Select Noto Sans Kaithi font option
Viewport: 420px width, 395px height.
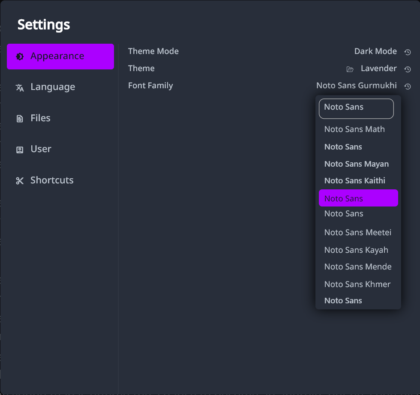(x=355, y=180)
